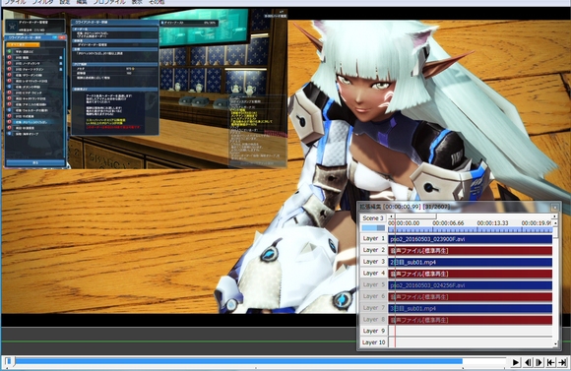Open the プロファイル (Profile) menu
Image resolution: width=571 pixels, height=371 pixels.
click(x=109, y=2)
